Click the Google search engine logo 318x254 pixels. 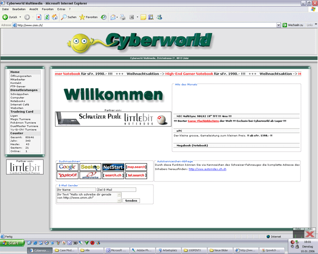tap(68, 167)
